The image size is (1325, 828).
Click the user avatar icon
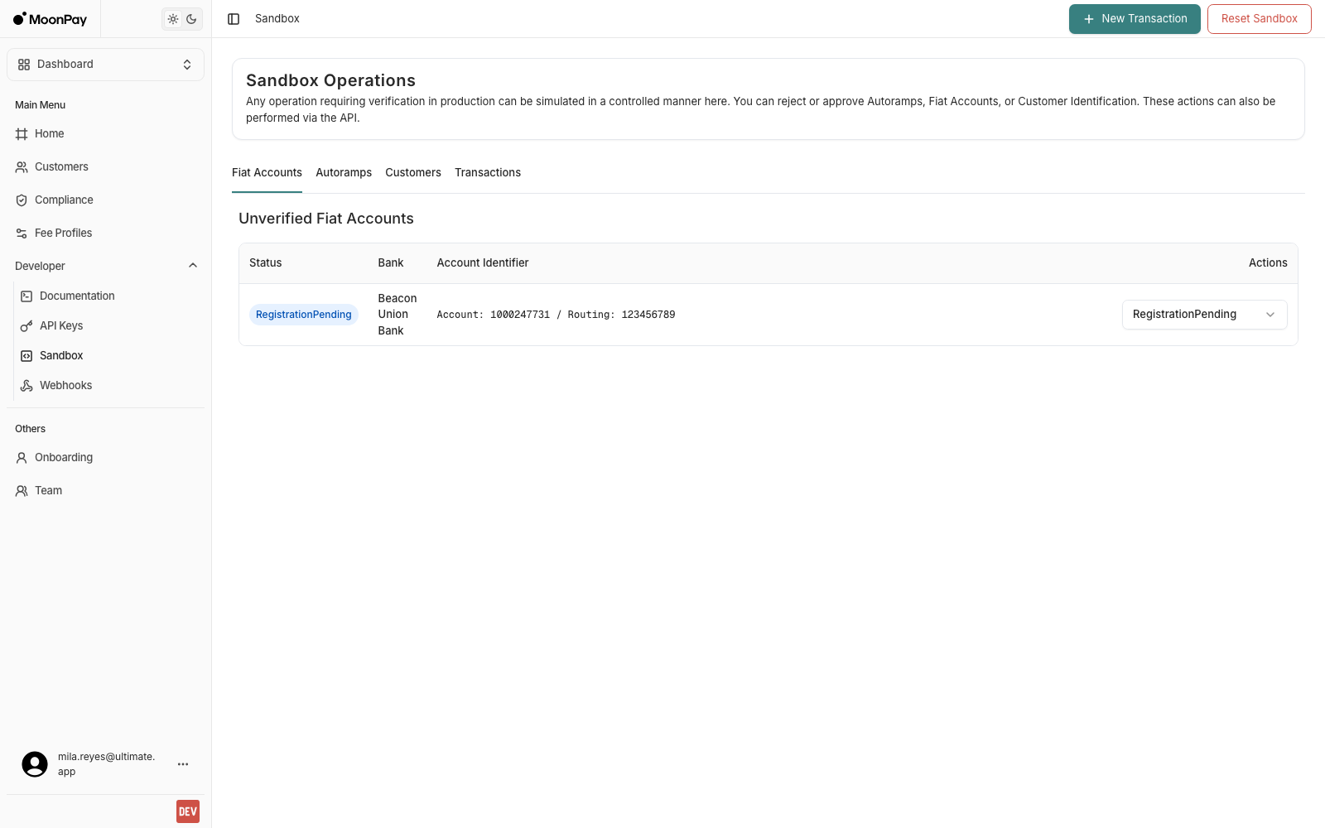pyautogui.click(x=35, y=764)
